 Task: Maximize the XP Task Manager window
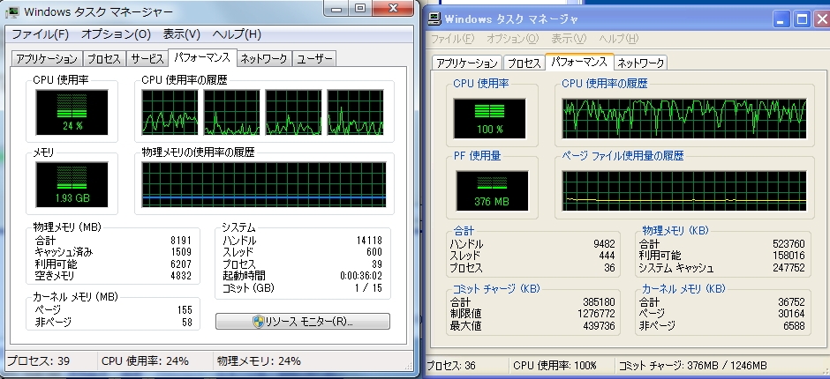pos(802,19)
